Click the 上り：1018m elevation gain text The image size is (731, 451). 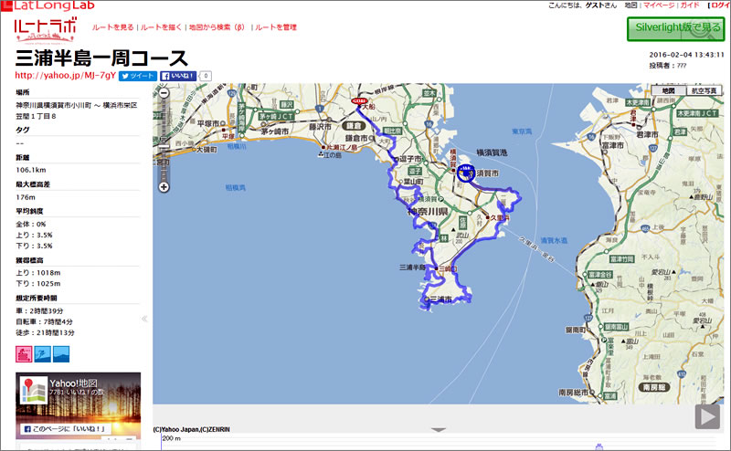click(38, 273)
